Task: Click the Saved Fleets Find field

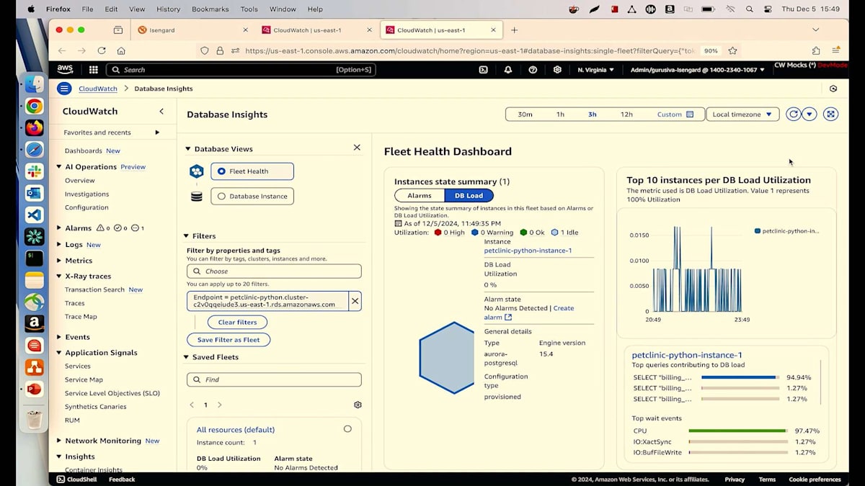Action: [x=274, y=379]
